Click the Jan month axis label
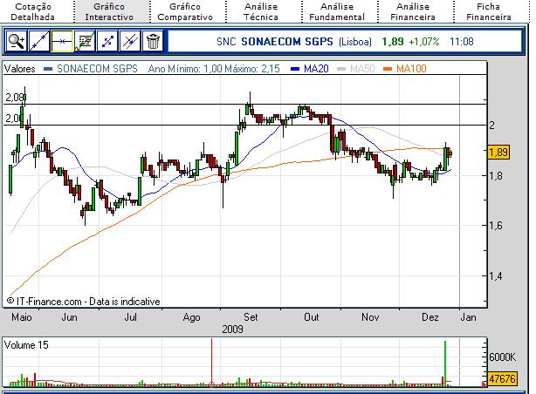536x394 pixels. pyautogui.click(x=468, y=317)
